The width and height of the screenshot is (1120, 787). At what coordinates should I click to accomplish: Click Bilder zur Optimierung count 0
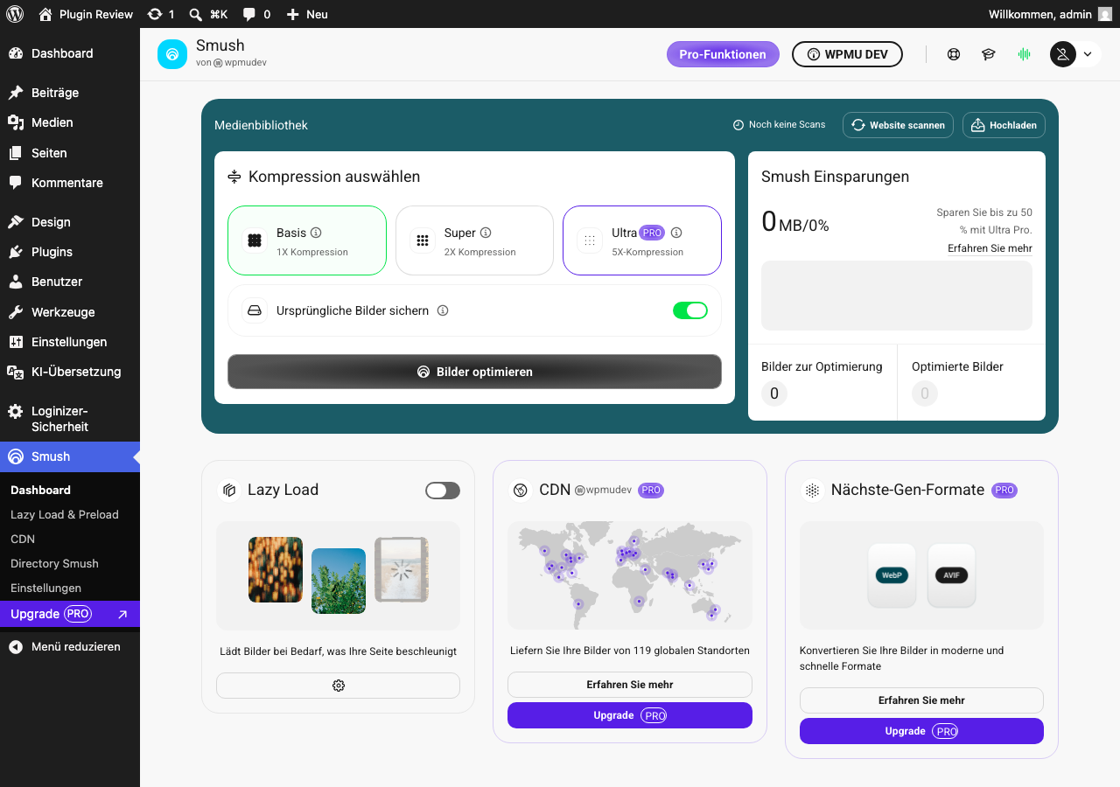click(x=774, y=393)
